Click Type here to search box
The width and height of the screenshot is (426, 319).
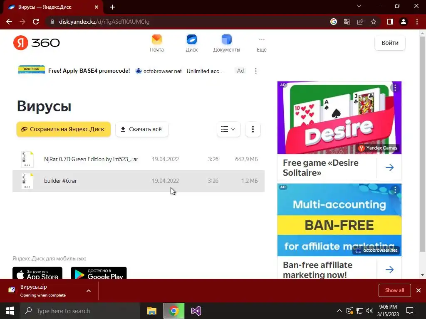pos(79,311)
